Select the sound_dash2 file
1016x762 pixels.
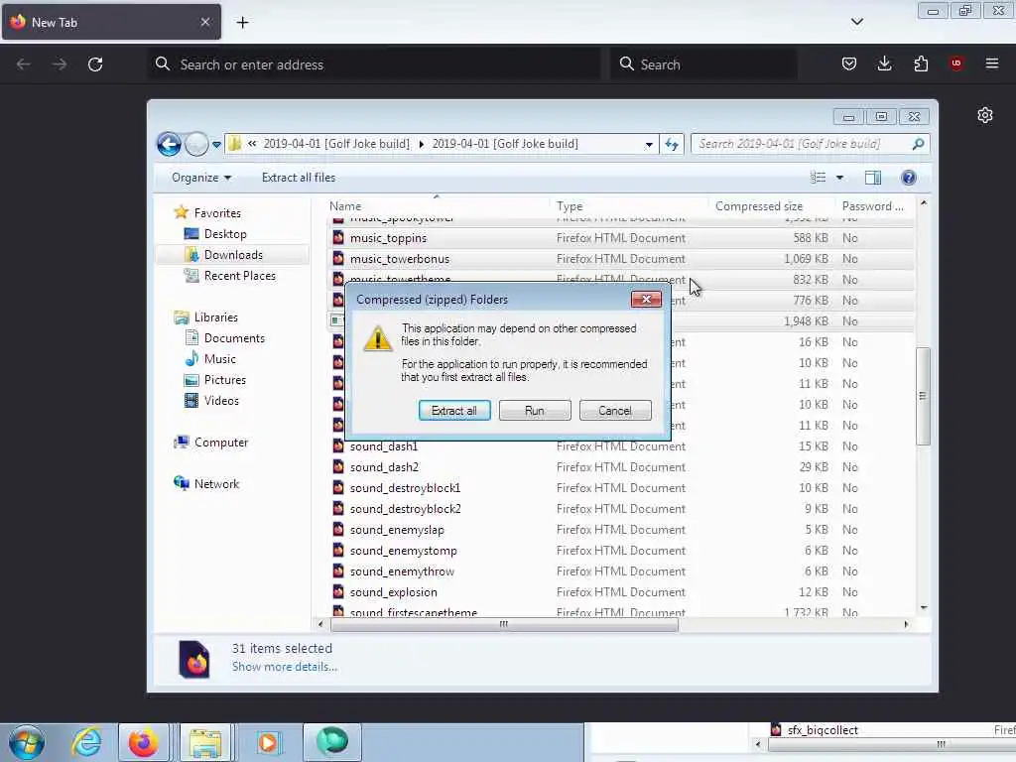[384, 467]
